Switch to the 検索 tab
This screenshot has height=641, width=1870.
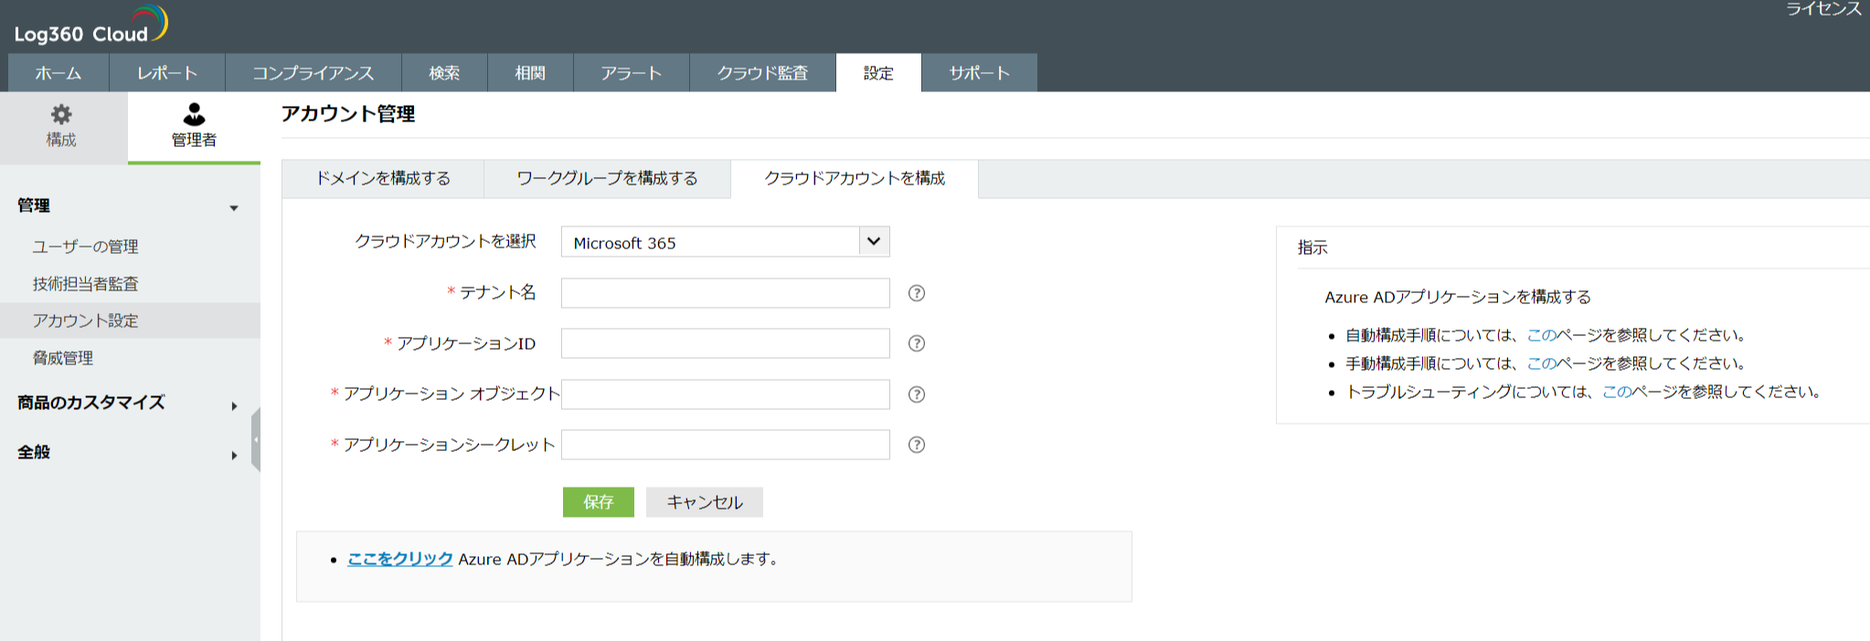[x=444, y=73]
